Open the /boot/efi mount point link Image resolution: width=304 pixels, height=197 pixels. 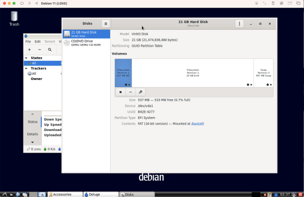pos(198,124)
